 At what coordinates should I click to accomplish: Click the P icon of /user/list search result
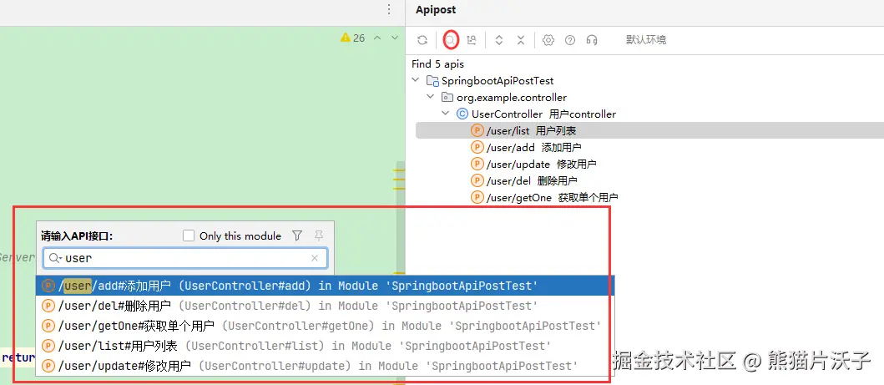[x=48, y=346]
